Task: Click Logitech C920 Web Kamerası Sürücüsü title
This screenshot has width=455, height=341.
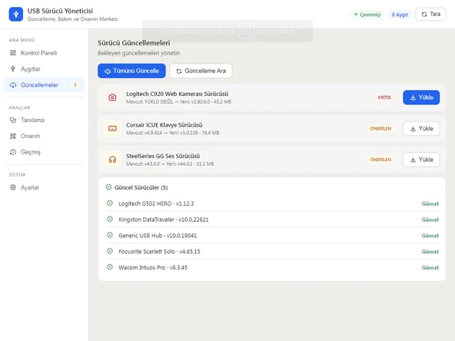Action: [x=177, y=94]
